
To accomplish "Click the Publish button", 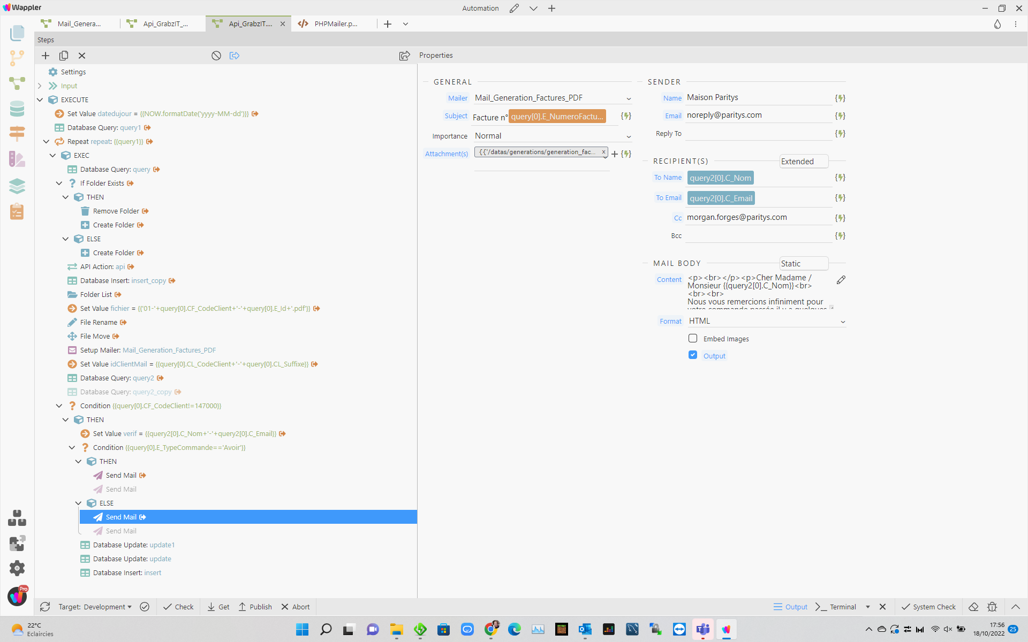I will coord(255,607).
